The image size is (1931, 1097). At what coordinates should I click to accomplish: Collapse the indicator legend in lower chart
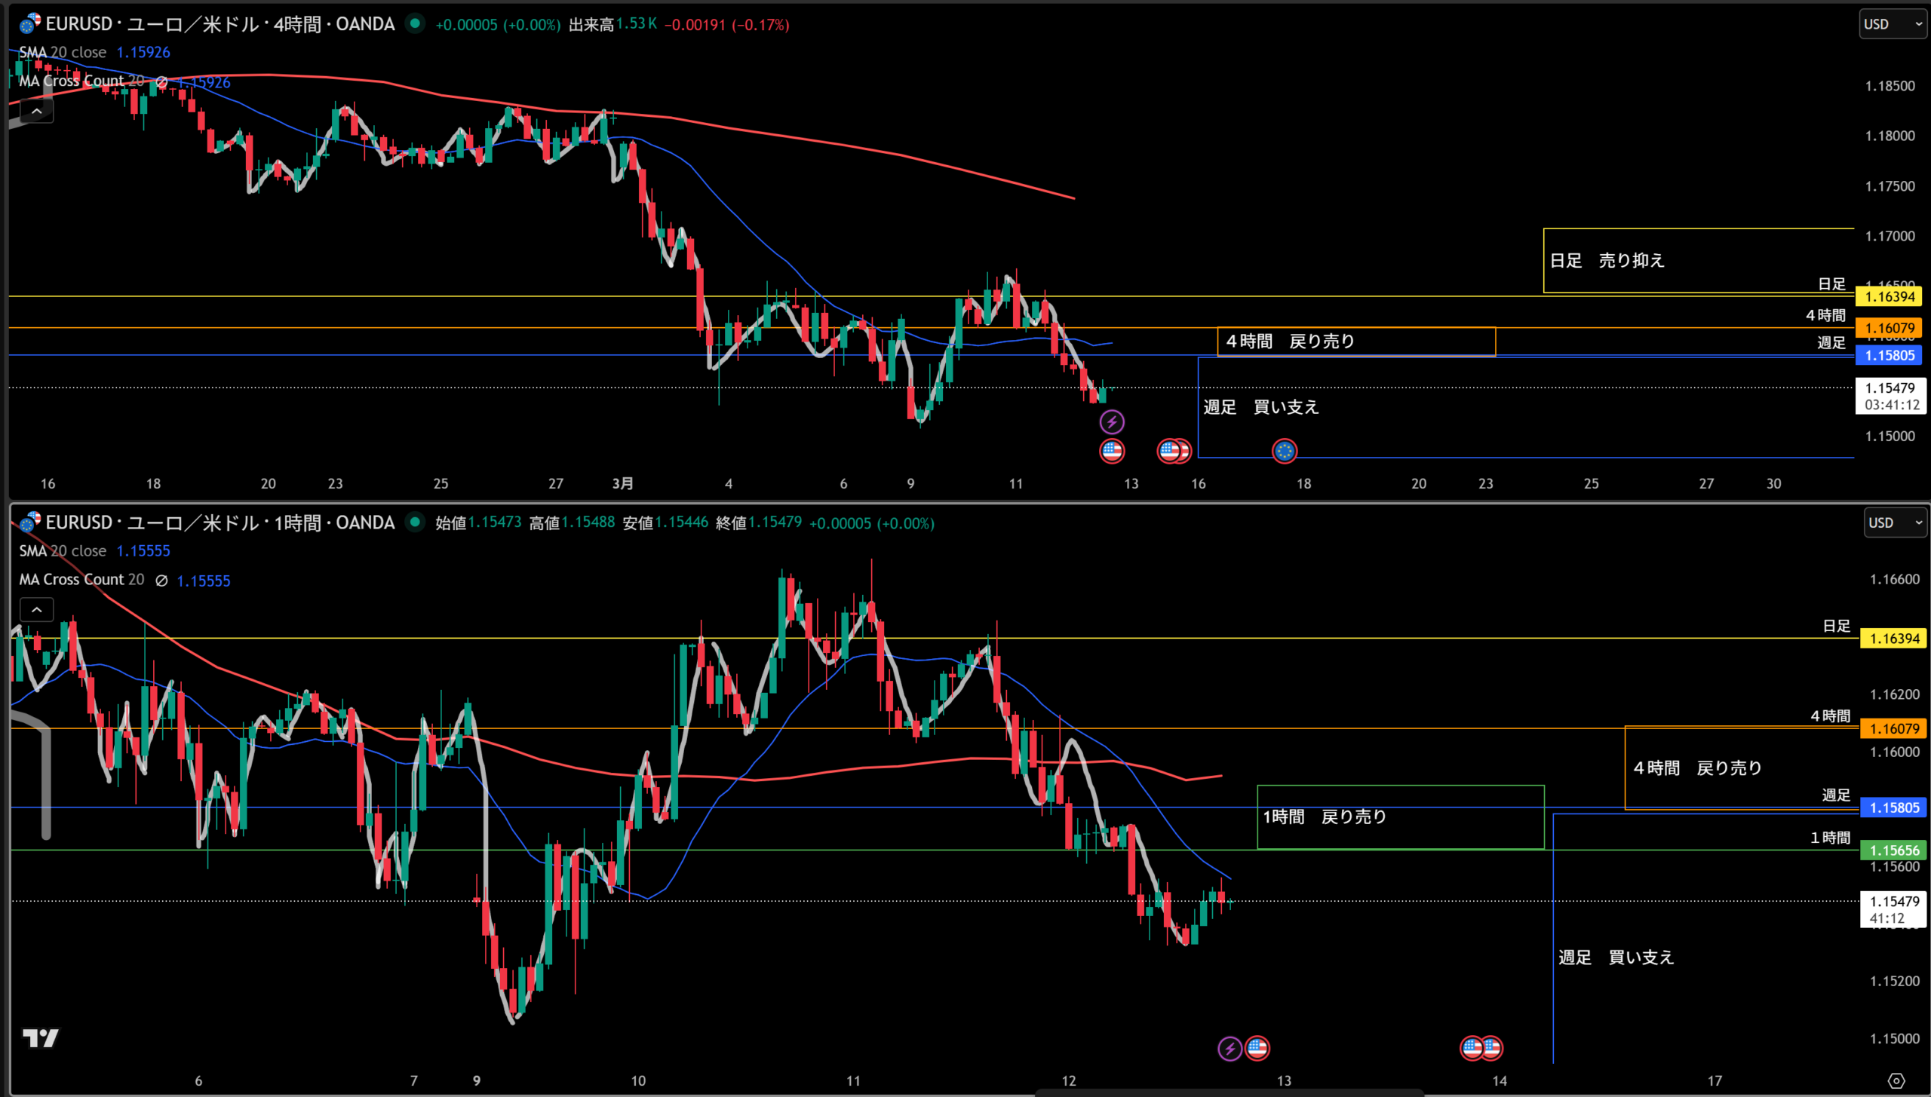pos(36,609)
